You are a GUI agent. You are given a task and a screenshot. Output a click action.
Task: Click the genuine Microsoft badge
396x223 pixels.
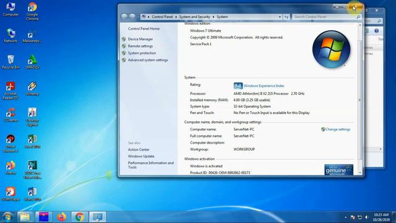pyautogui.click(x=338, y=170)
